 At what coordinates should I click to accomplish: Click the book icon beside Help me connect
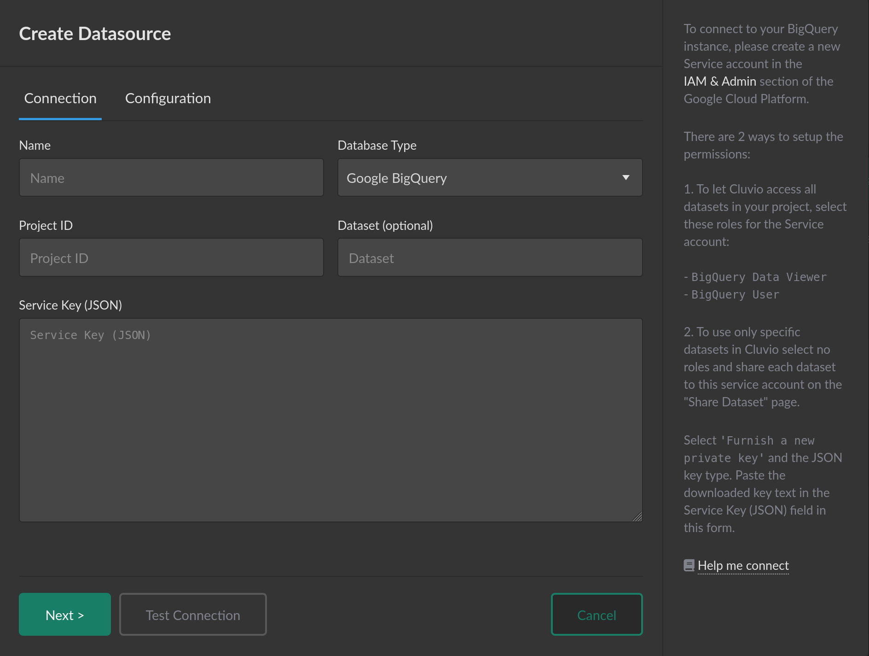click(x=689, y=565)
